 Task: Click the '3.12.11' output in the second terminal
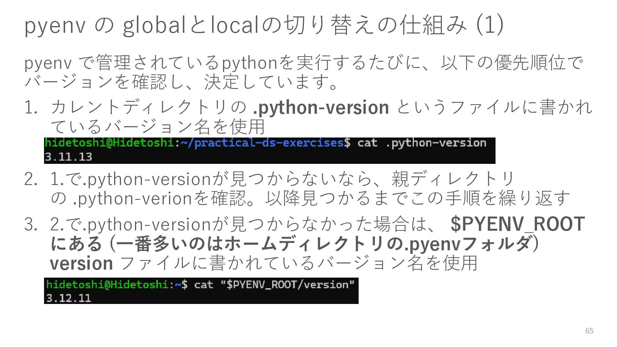coord(68,298)
